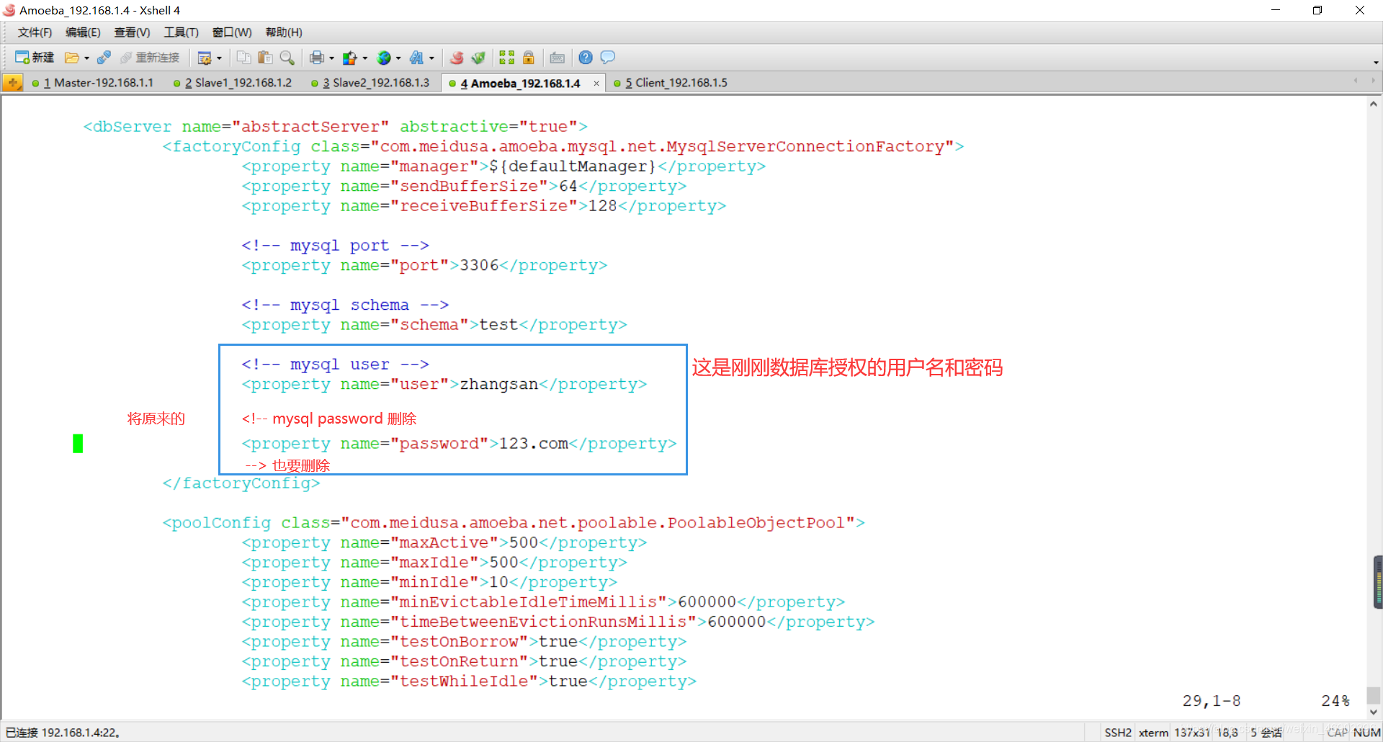Click the speech bubble feedback icon

[608, 58]
